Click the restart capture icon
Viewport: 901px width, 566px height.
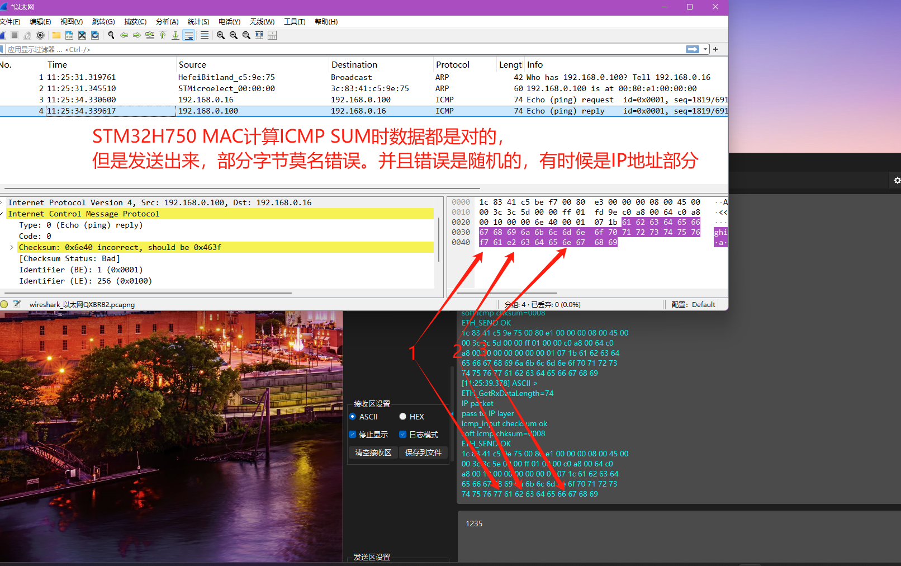point(27,35)
